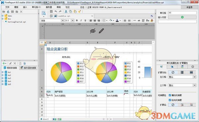199x122 pixels.
Task: Expand dataset ds1
Action: click(x=3, y=72)
